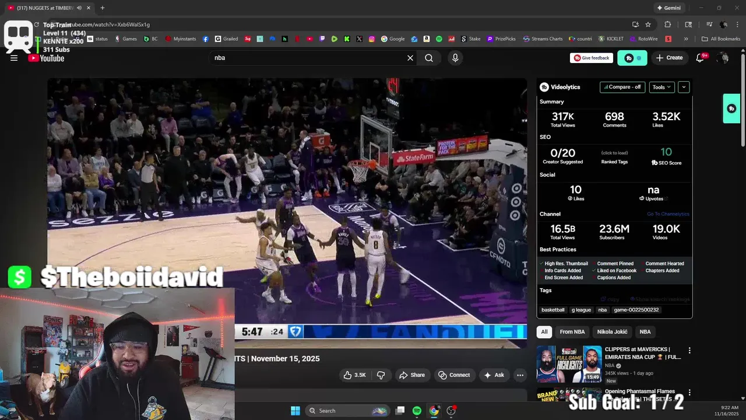Open the YouTube guide hamburger menu
Image resolution: width=746 pixels, height=420 pixels.
14,58
